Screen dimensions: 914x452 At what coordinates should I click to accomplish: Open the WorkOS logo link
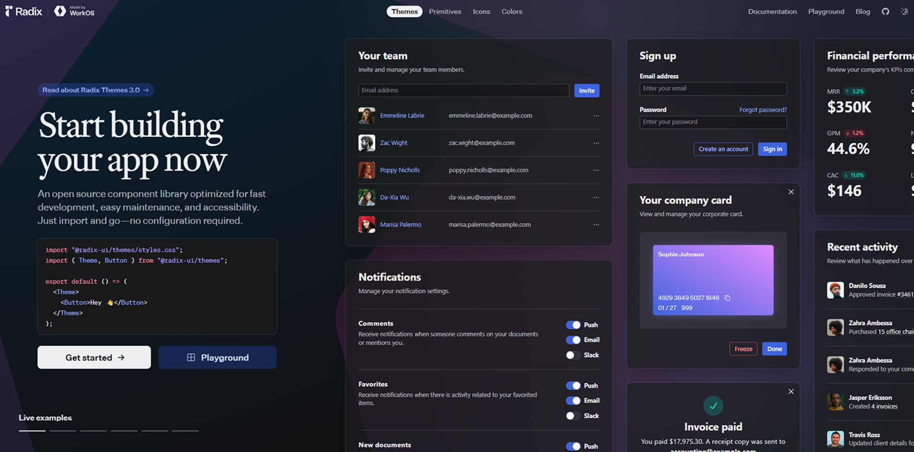tap(74, 11)
